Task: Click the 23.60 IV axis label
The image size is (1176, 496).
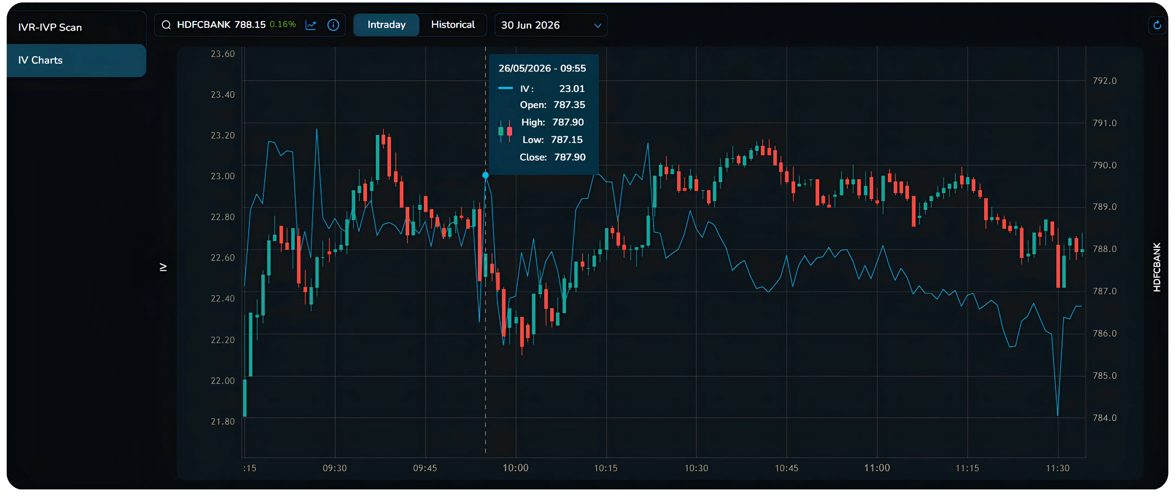Action: click(x=223, y=54)
